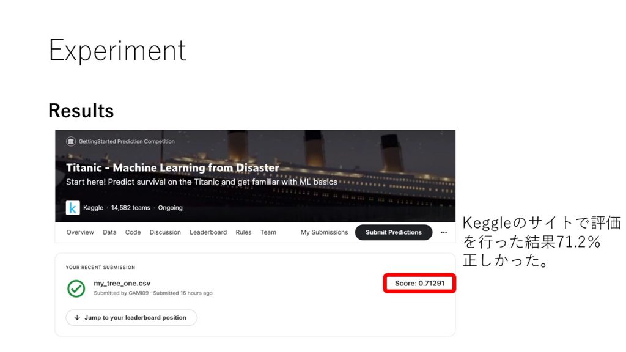The image size is (626, 352).
Task: Select the Team tab
Action: tap(268, 232)
